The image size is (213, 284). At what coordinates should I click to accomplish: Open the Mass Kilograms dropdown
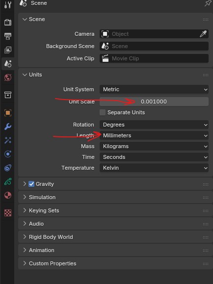coord(154,146)
